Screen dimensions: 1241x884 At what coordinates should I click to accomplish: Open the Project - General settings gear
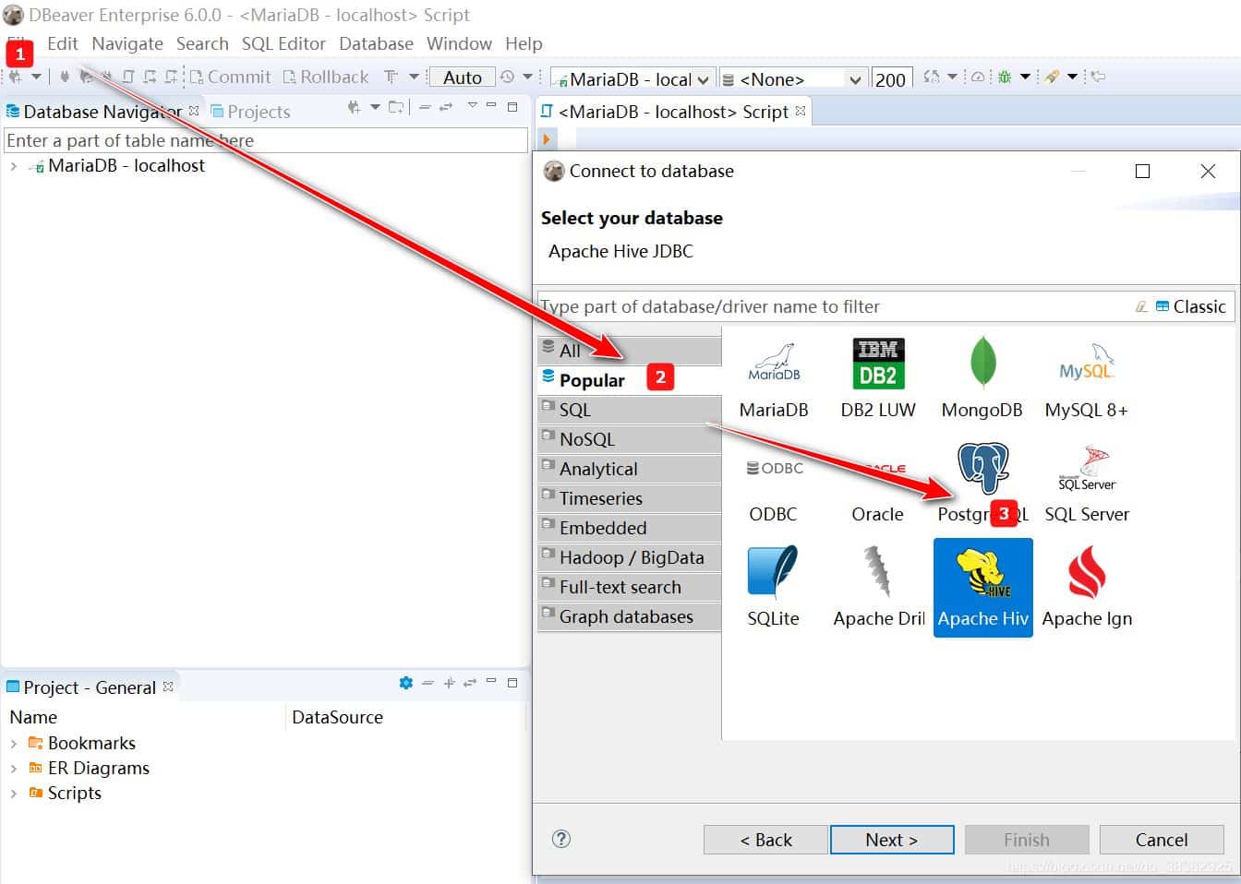(405, 683)
